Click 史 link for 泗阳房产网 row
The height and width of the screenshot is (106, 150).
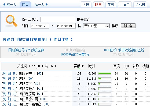(14, 73)
